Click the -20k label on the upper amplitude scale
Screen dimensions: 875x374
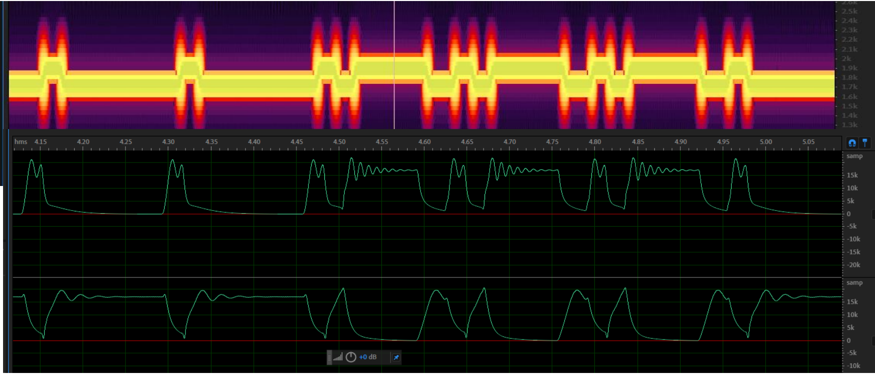(853, 265)
